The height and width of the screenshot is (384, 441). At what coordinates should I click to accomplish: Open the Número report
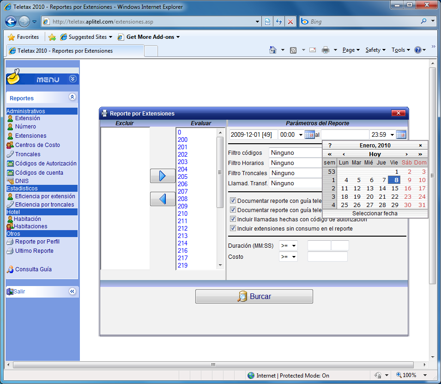coord(25,127)
